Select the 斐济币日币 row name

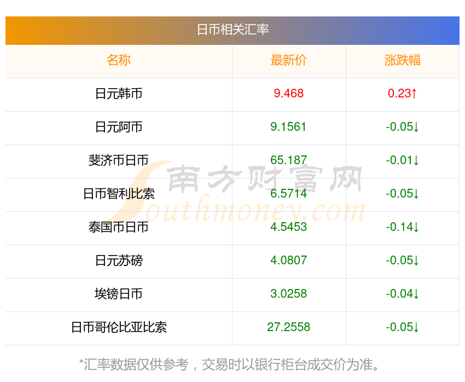(119, 160)
